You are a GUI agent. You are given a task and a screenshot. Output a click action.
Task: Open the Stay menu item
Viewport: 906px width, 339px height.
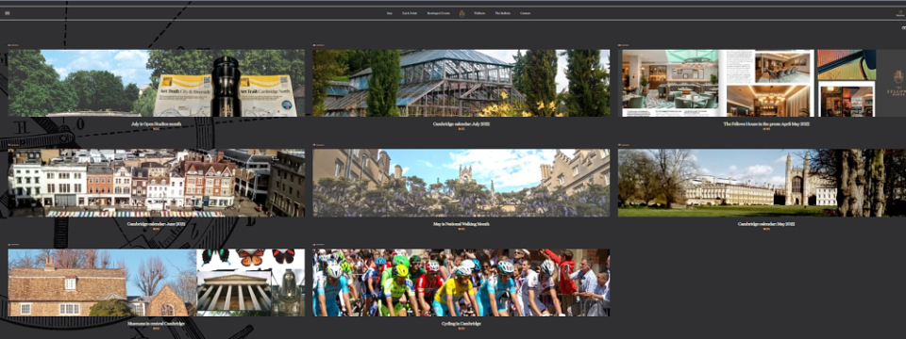(390, 12)
